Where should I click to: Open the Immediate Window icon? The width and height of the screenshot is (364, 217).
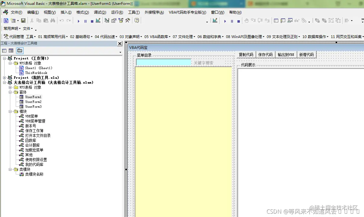coord(283,21)
